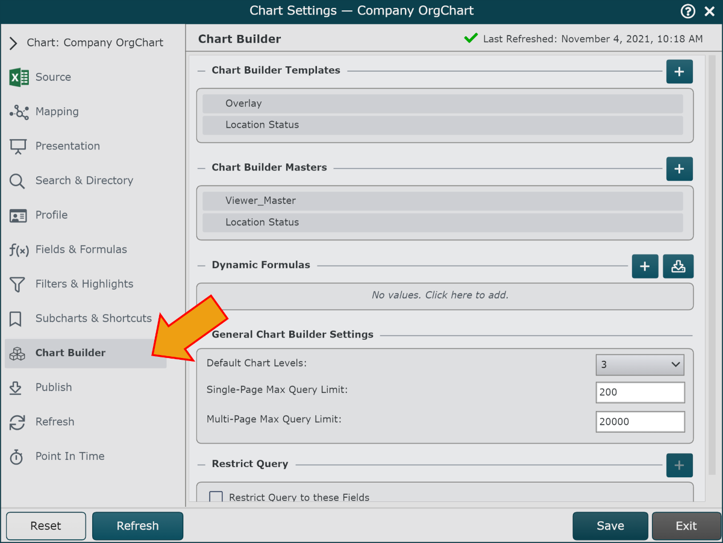The height and width of the screenshot is (543, 723).
Task: Click the add Chart Builder Masters plus icon
Action: click(679, 169)
